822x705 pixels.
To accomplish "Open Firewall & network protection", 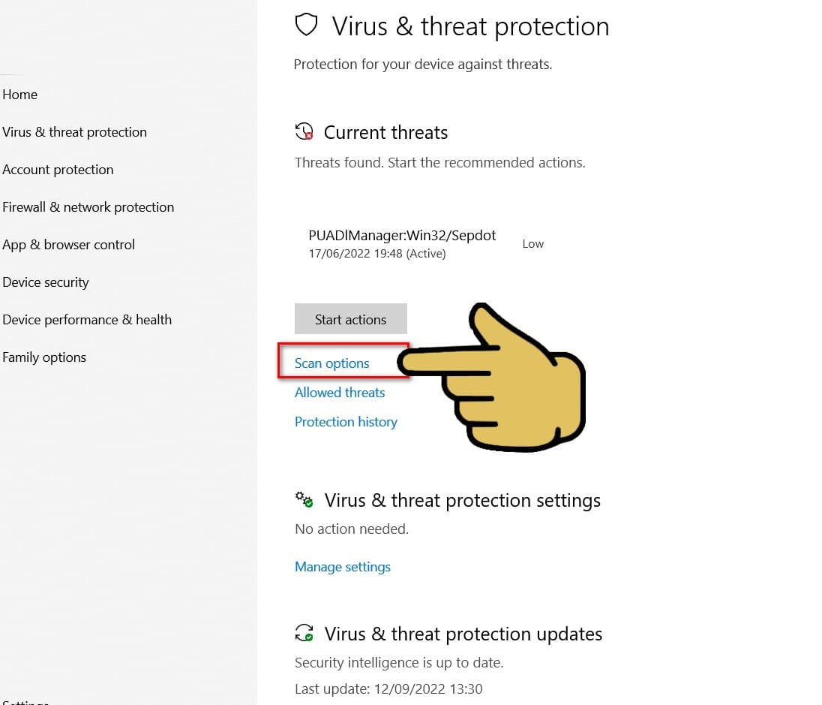I will (x=88, y=206).
